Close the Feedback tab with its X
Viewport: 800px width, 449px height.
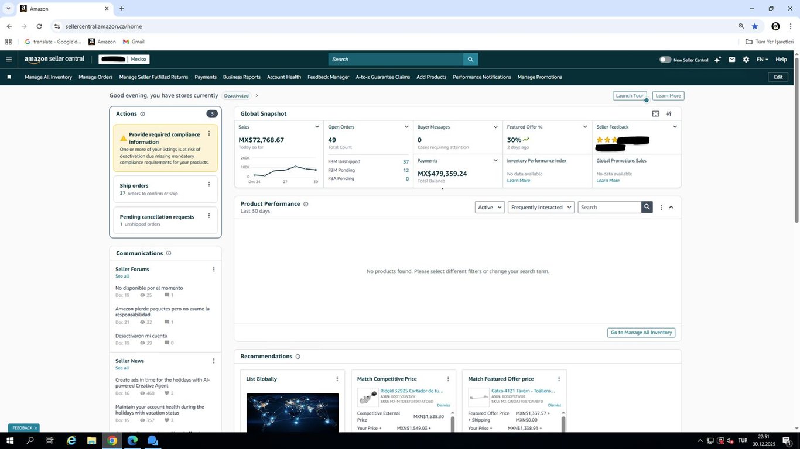[36, 428]
